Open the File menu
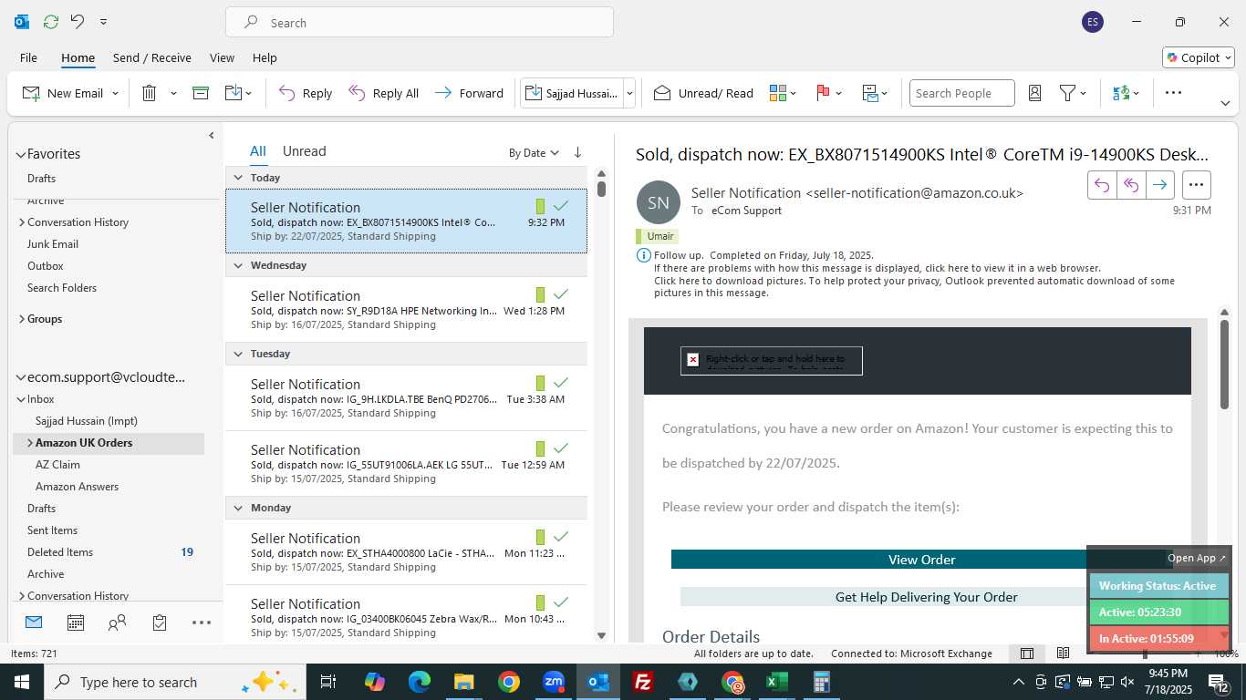This screenshot has height=700, width=1246. coord(28,57)
